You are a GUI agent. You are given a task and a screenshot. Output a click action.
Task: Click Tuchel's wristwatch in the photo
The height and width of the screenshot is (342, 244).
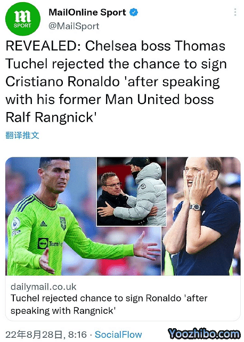pos(195,206)
